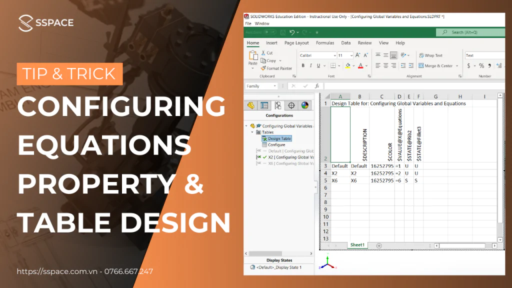This screenshot has width=512, height=288.
Task: Pick the yellow Fill Color swatch
Action: (348, 65)
